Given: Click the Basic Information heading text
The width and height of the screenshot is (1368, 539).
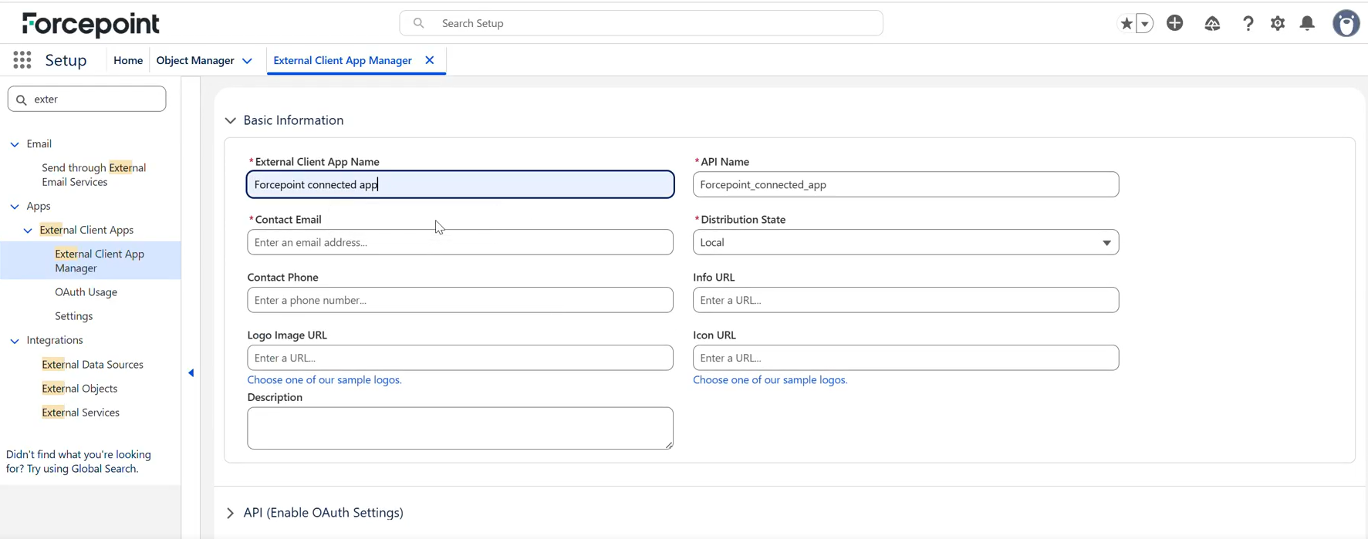Looking at the screenshot, I should [293, 120].
